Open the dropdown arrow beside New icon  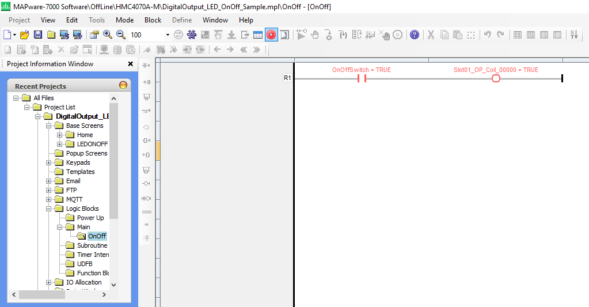pos(14,35)
